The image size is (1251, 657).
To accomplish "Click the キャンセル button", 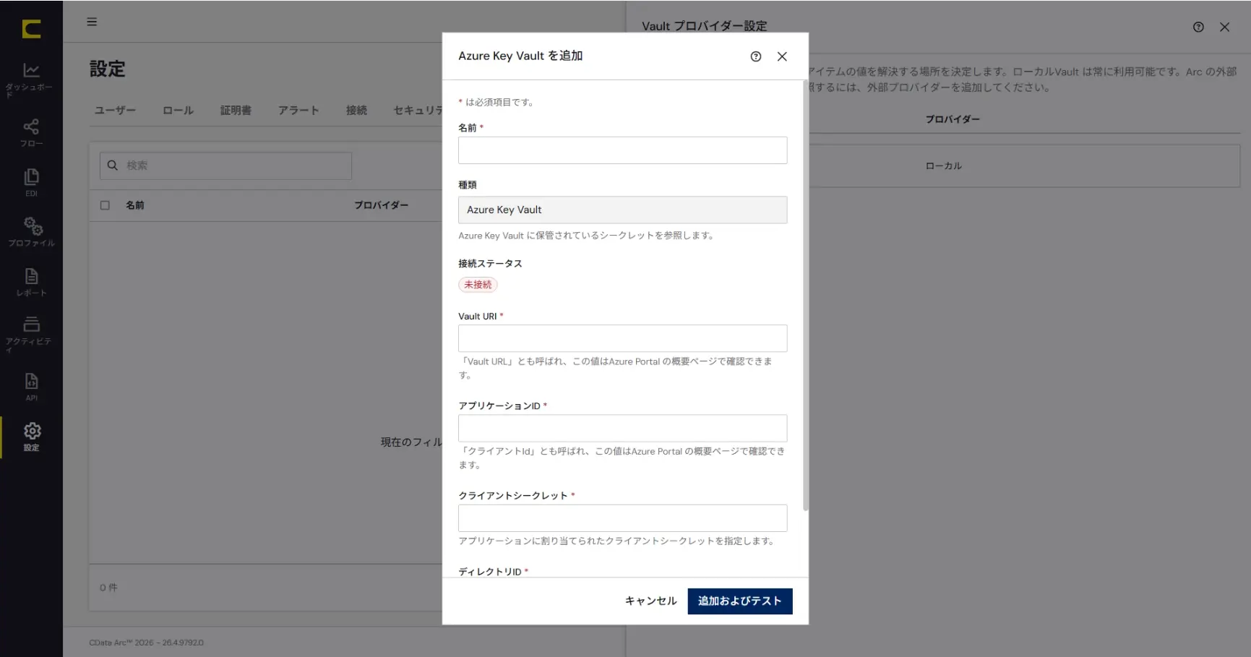I will 650,601.
